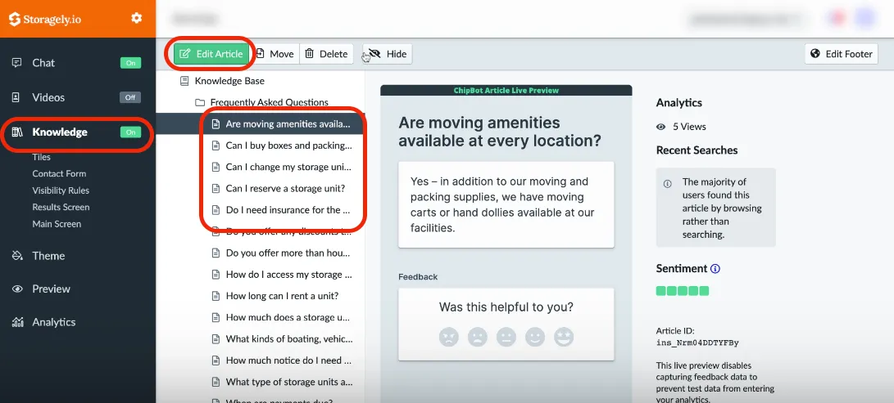Image resolution: width=894 pixels, height=403 pixels.
Task: Click the Delete button
Action: [x=326, y=54]
